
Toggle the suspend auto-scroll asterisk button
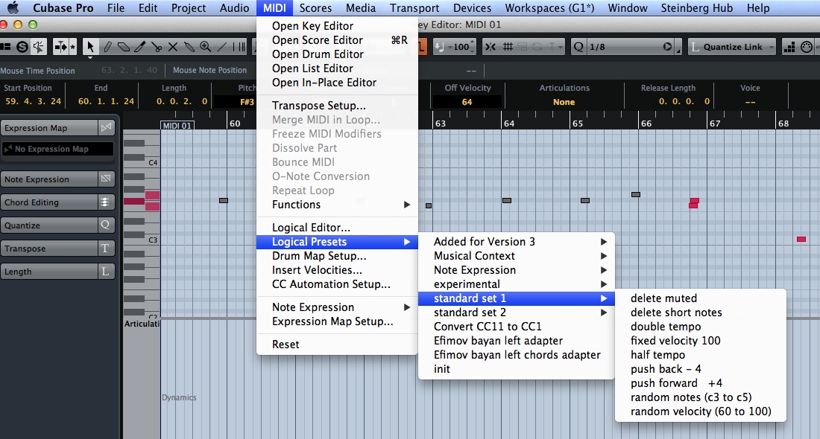click(x=72, y=47)
